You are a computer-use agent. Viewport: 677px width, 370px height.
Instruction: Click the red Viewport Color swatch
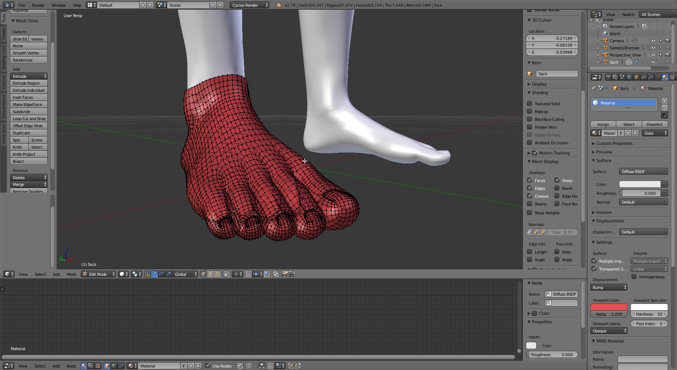609,307
